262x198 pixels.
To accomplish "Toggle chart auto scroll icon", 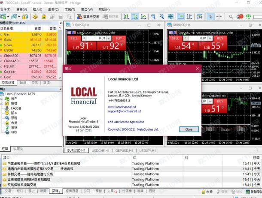I will (181, 16).
